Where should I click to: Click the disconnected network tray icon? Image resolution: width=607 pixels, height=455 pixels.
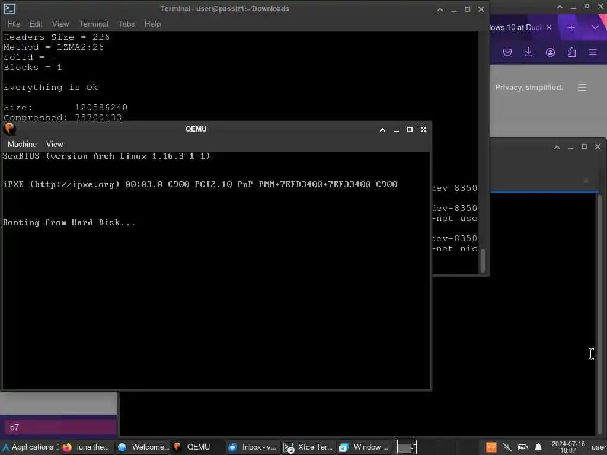point(507,448)
